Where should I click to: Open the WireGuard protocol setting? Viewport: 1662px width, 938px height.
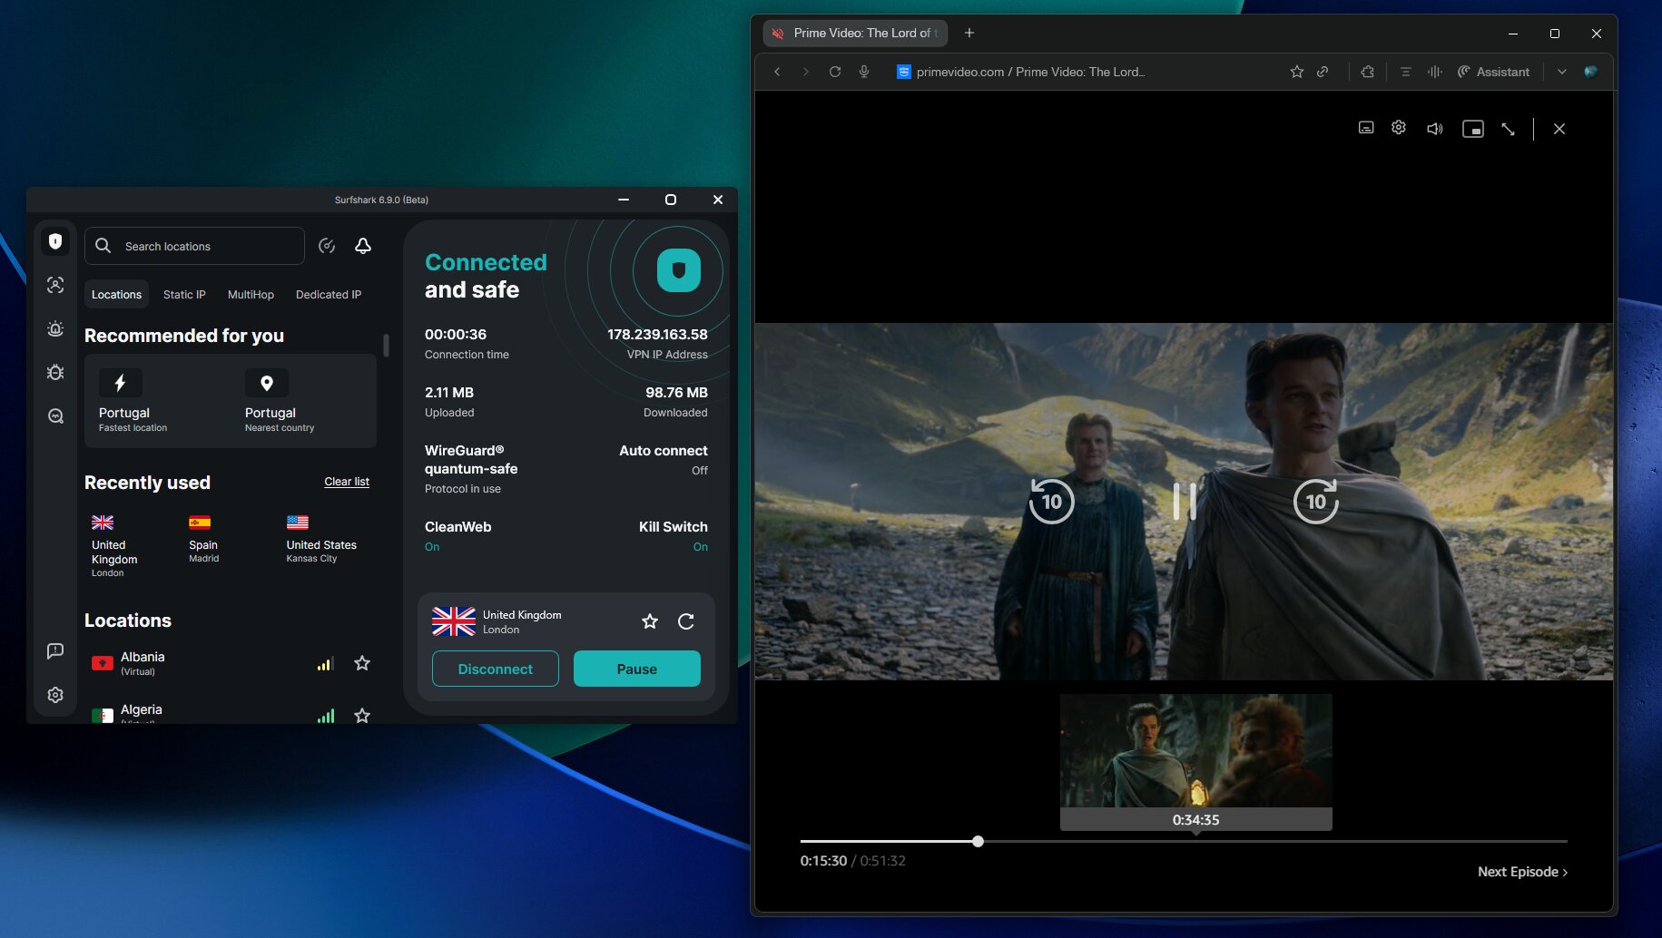coord(471,469)
